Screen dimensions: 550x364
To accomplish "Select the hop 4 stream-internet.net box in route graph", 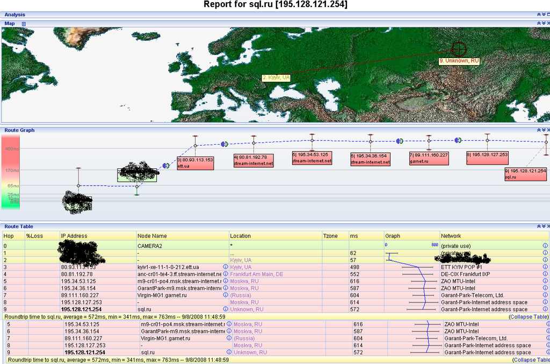I will click(254, 160).
